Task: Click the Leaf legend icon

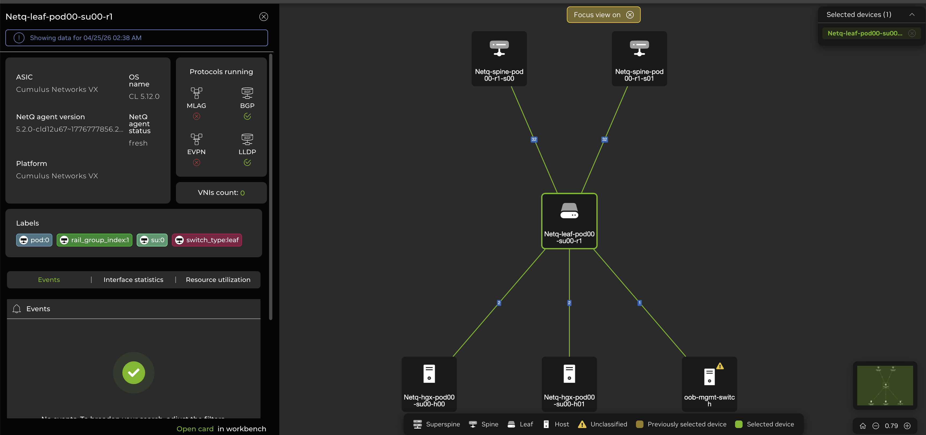Action: point(511,424)
